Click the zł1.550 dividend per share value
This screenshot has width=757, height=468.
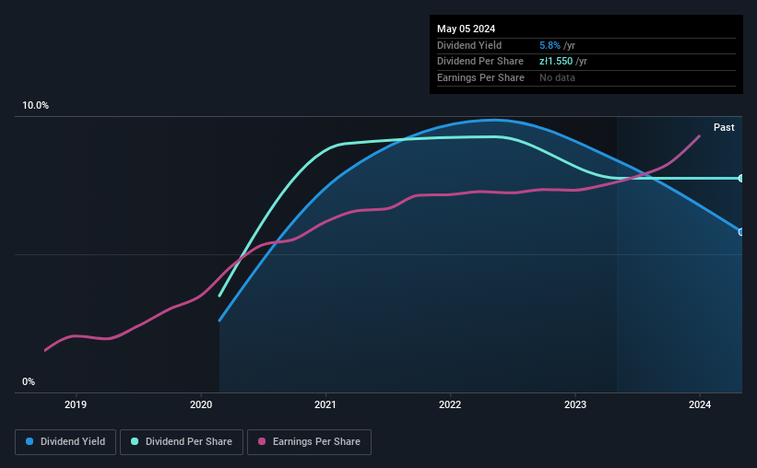(556, 62)
